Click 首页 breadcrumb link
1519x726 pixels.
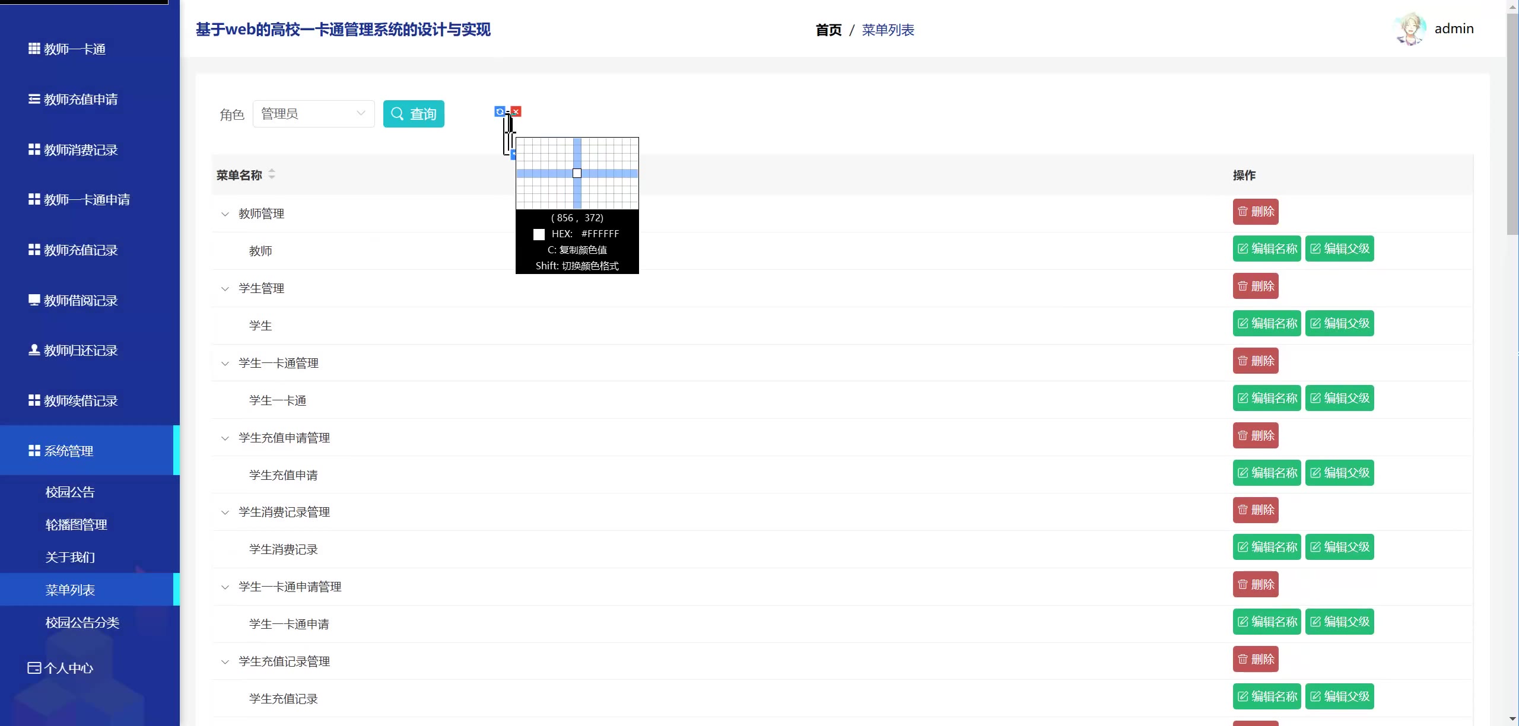(x=828, y=30)
